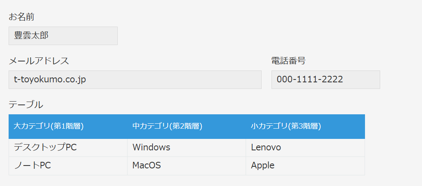
Task: Click the 000-1111-2222 phone number text
Action: tap(310, 79)
